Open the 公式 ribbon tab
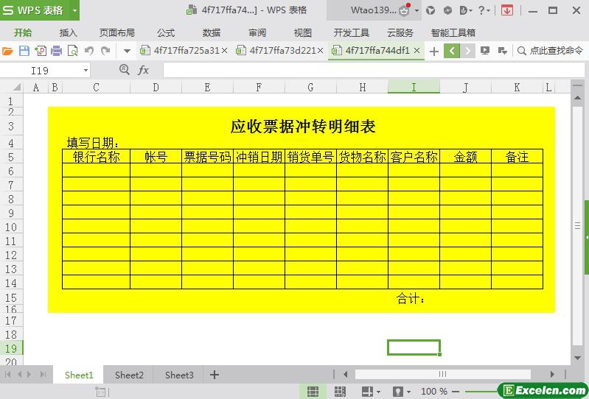This screenshot has width=589, height=399. coord(166,33)
